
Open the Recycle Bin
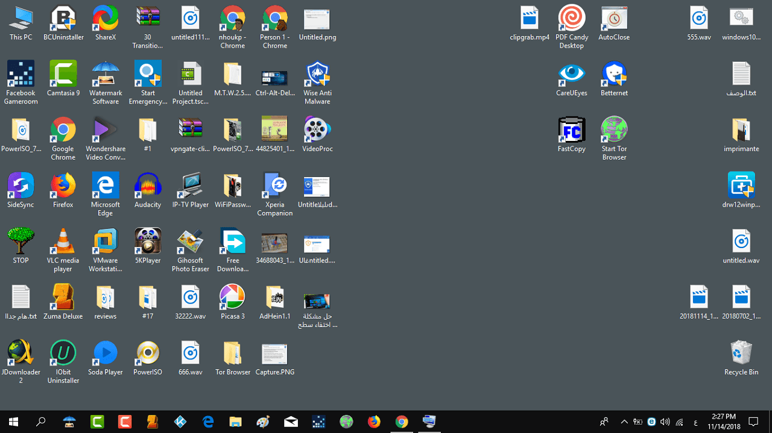[x=741, y=359]
